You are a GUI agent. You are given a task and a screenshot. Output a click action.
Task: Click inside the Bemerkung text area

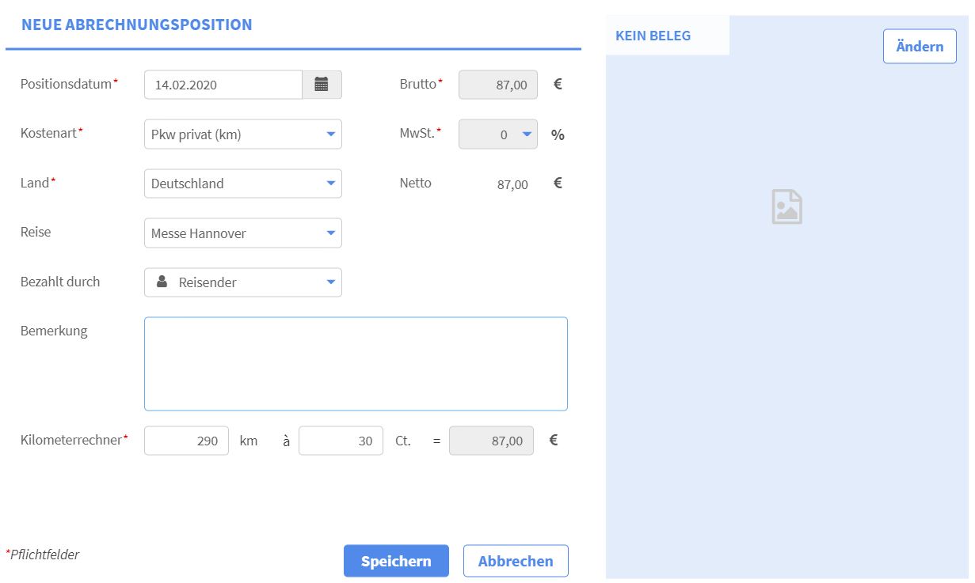pos(356,362)
